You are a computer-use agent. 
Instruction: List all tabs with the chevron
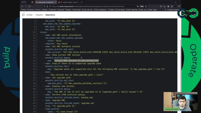click(x=175, y=2)
